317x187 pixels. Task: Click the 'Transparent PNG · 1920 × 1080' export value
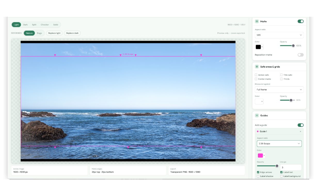pyautogui.click(x=185, y=172)
